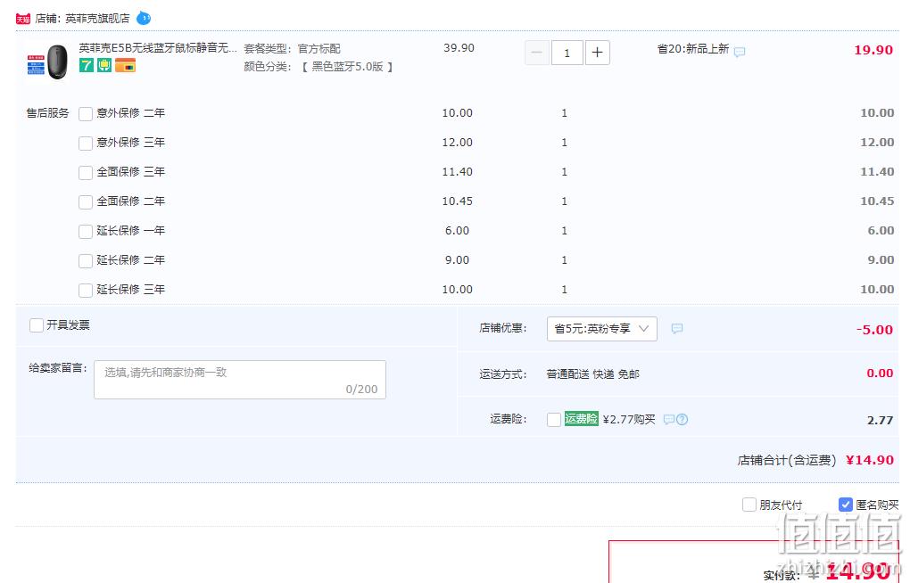Click the red 0.00 shipping fee amount

click(x=880, y=374)
